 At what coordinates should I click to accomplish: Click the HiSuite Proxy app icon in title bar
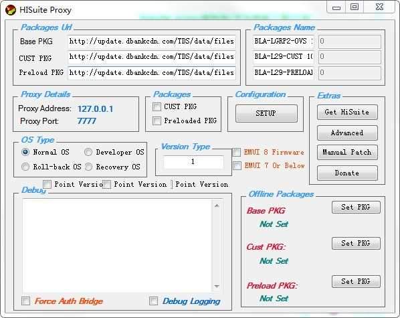(11, 10)
